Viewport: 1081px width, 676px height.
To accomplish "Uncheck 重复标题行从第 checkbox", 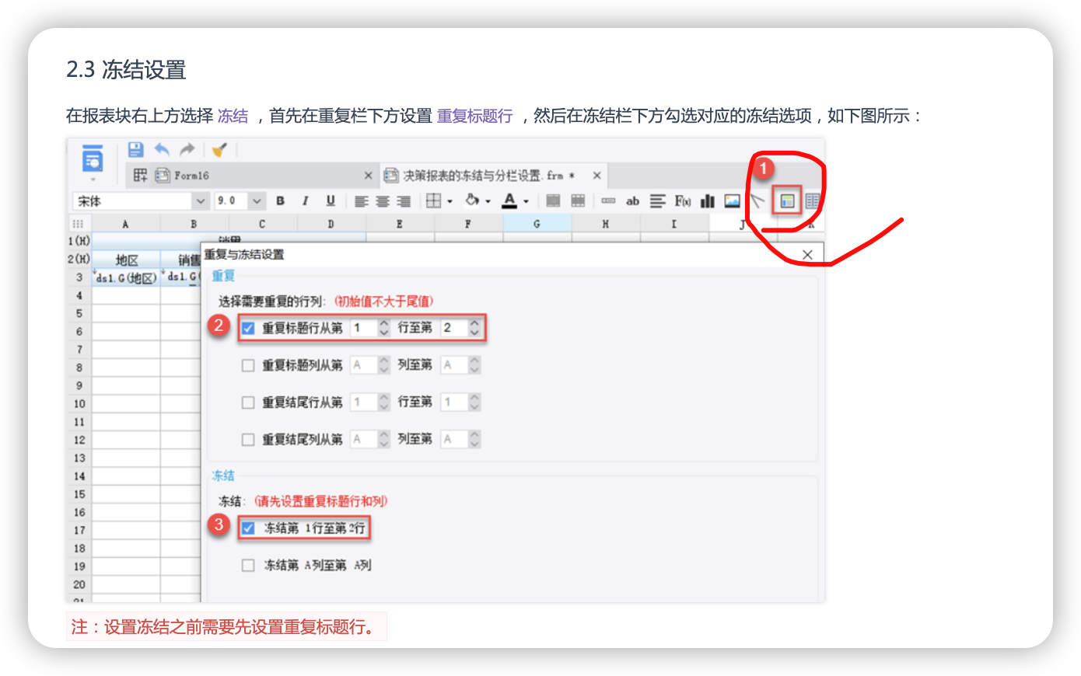I will point(248,328).
